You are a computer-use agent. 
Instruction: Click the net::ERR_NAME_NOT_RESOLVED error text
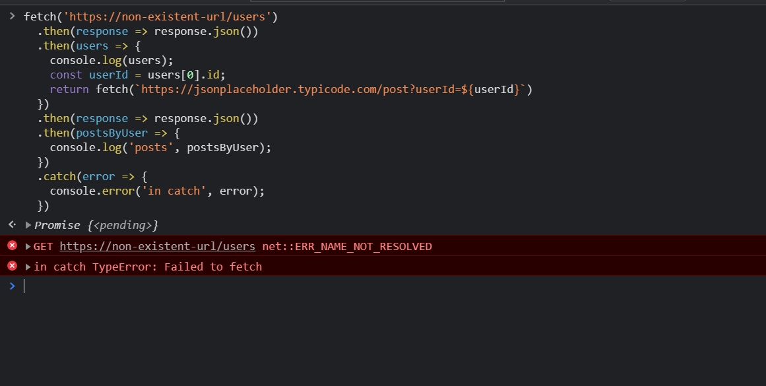coord(346,246)
